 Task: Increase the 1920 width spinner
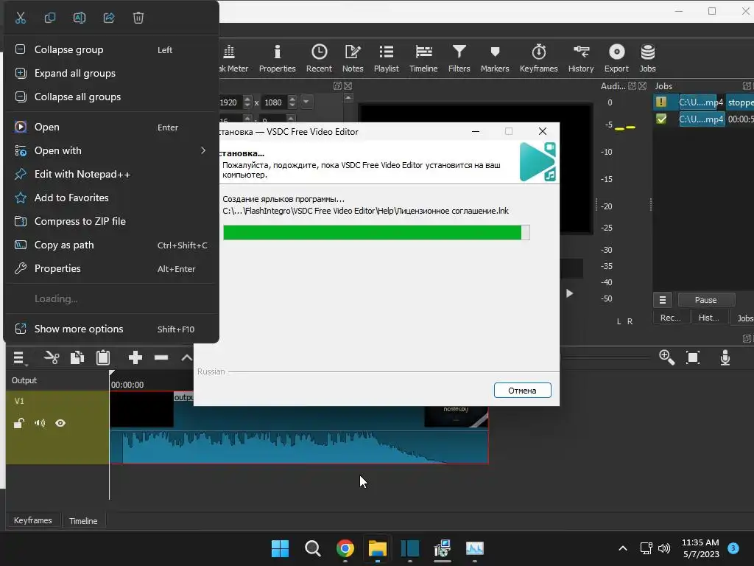pos(247,99)
